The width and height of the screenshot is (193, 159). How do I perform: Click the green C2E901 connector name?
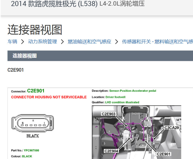point(36,91)
